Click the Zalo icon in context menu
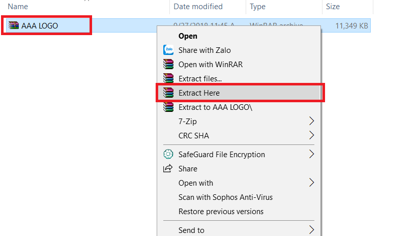The height and width of the screenshot is (236, 411). (168, 50)
